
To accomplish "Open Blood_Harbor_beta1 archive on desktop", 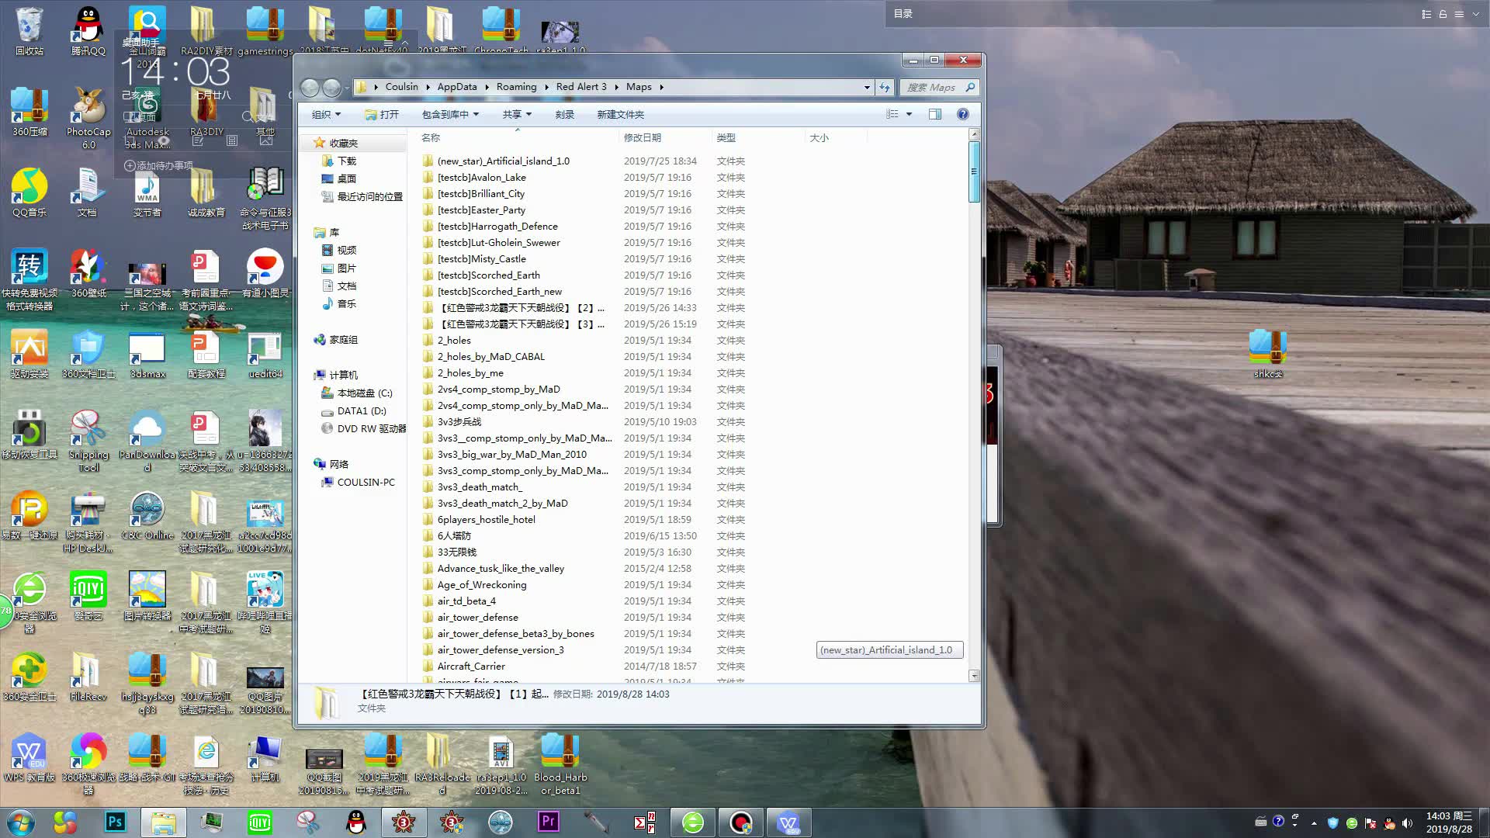I will (x=560, y=763).
